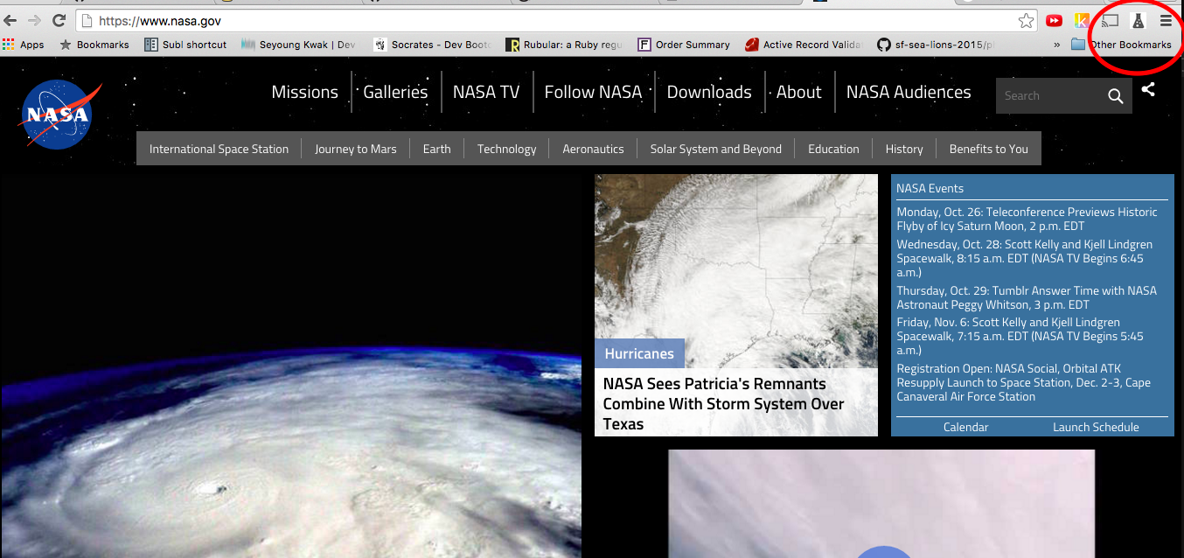1184x558 pixels.
Task: Click the flask extension icon
Action: click(x=1138, y=20)
